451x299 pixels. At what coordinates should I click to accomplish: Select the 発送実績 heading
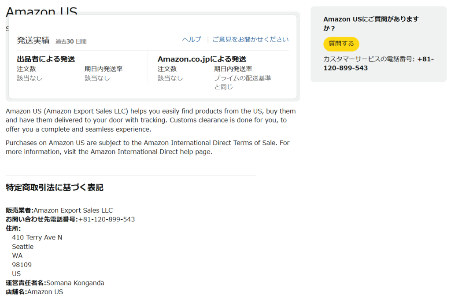click(33, 41)
